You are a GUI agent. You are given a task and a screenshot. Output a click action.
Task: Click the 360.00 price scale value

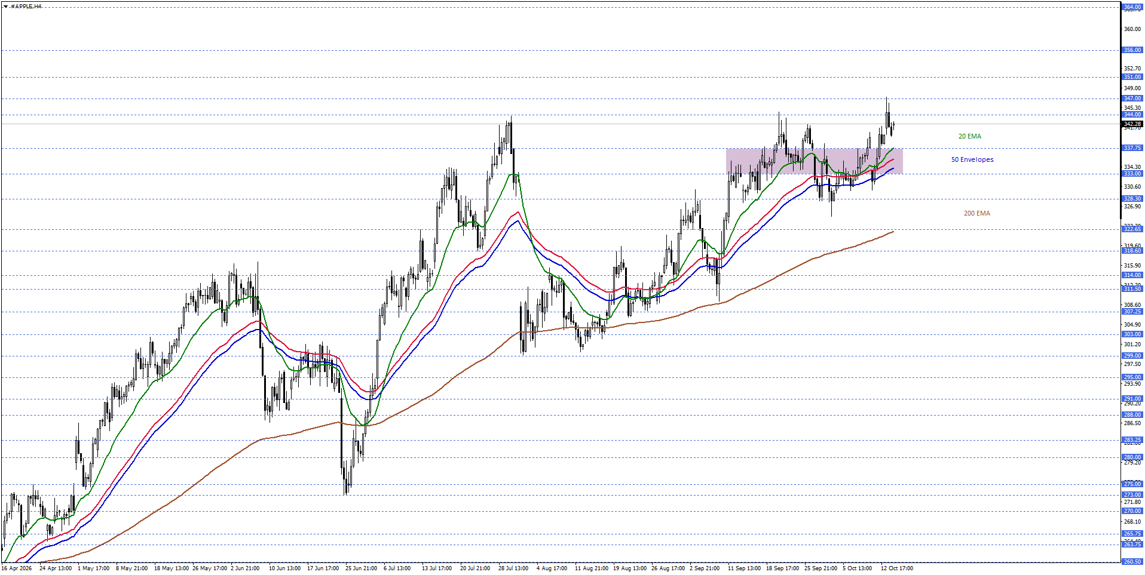1132,29
